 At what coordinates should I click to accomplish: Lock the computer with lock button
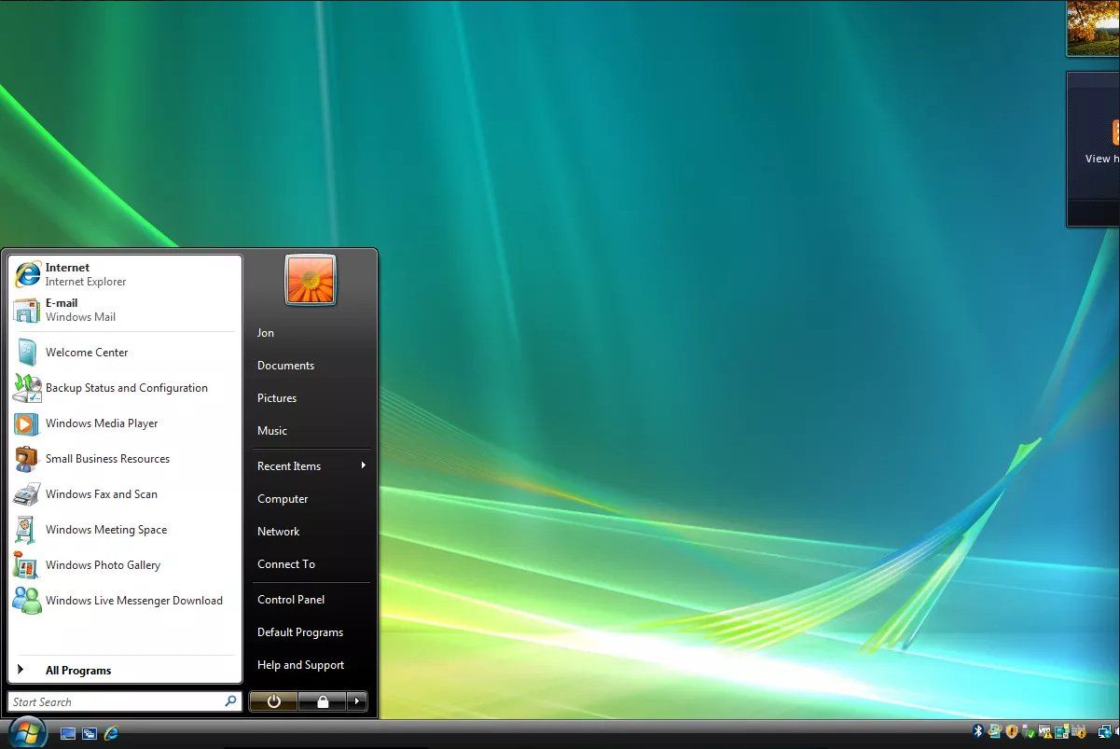click(323, 702)
